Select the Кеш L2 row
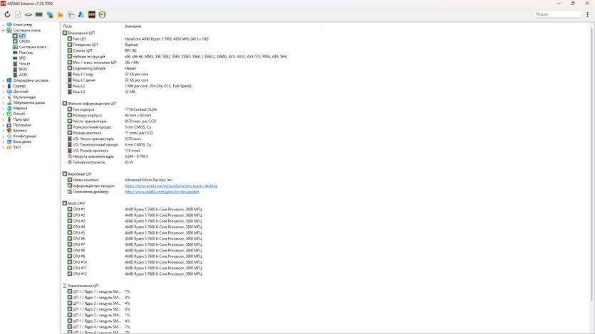 (130, 86)
